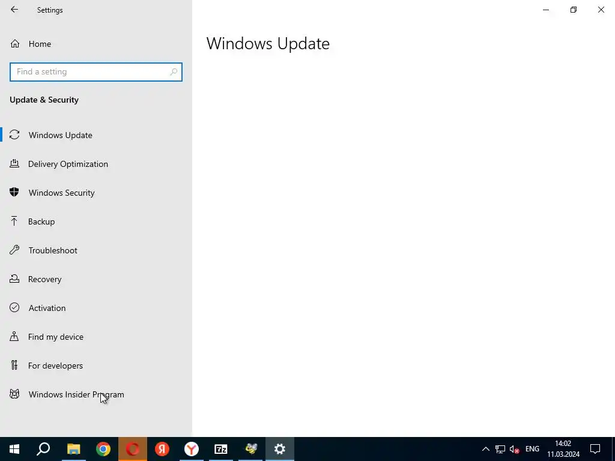
Task: Click the Troubleshoot wrench icon
Action: (14, 250)
